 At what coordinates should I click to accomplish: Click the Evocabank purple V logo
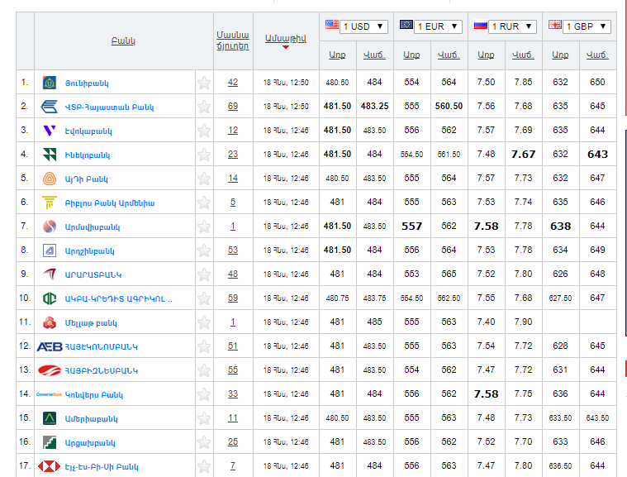pyautogui.click(x=50, y=131)
